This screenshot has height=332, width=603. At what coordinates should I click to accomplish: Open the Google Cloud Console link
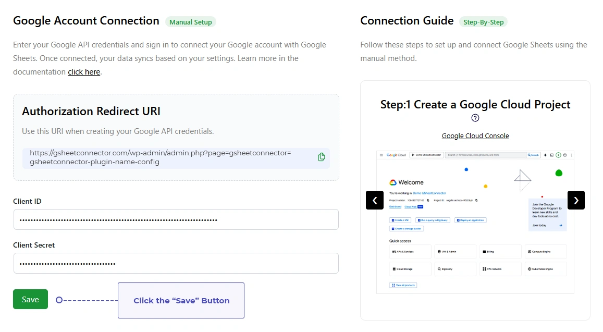pyautogui.click(x=475, y=136)
